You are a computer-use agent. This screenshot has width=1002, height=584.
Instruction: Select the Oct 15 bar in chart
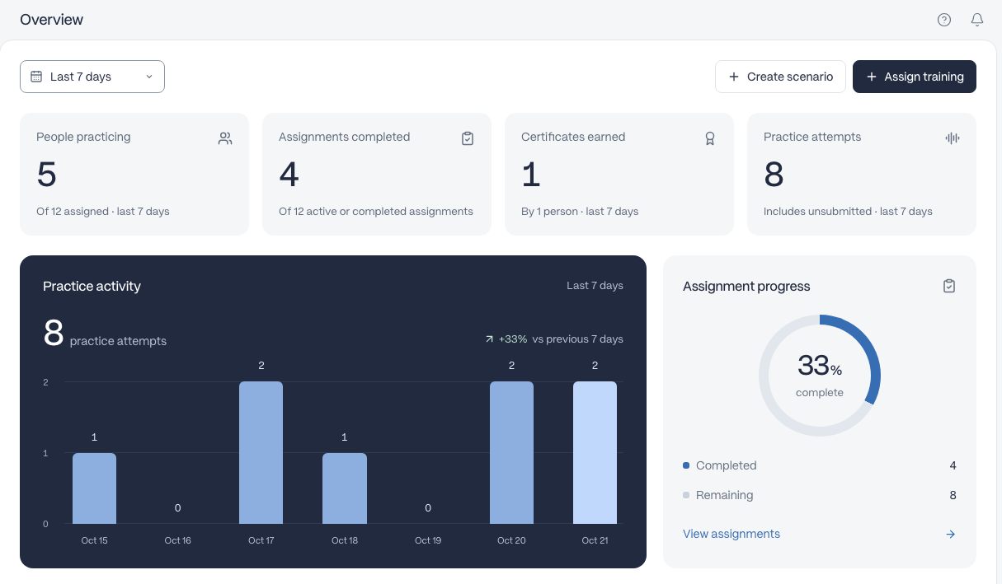(x=94, y=488)
